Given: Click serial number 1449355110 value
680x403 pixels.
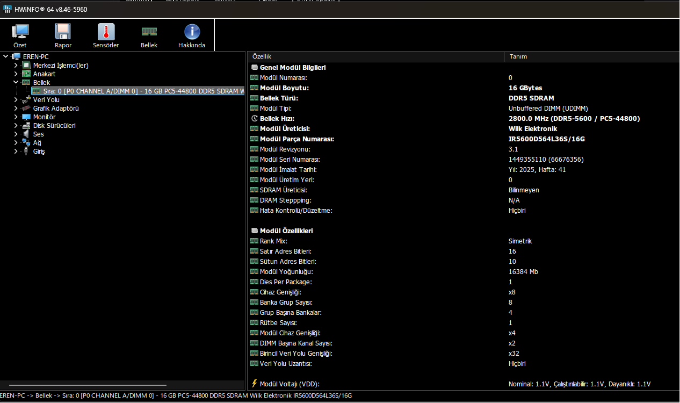Looking at the screenshot, I should pyautogui.click(x=546, y=159).
